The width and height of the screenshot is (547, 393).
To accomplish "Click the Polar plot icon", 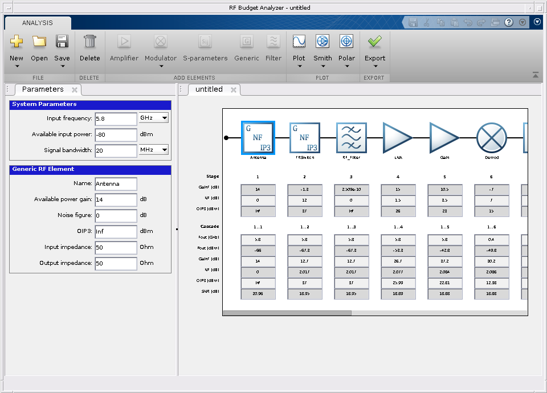I will tap(346, 42).
